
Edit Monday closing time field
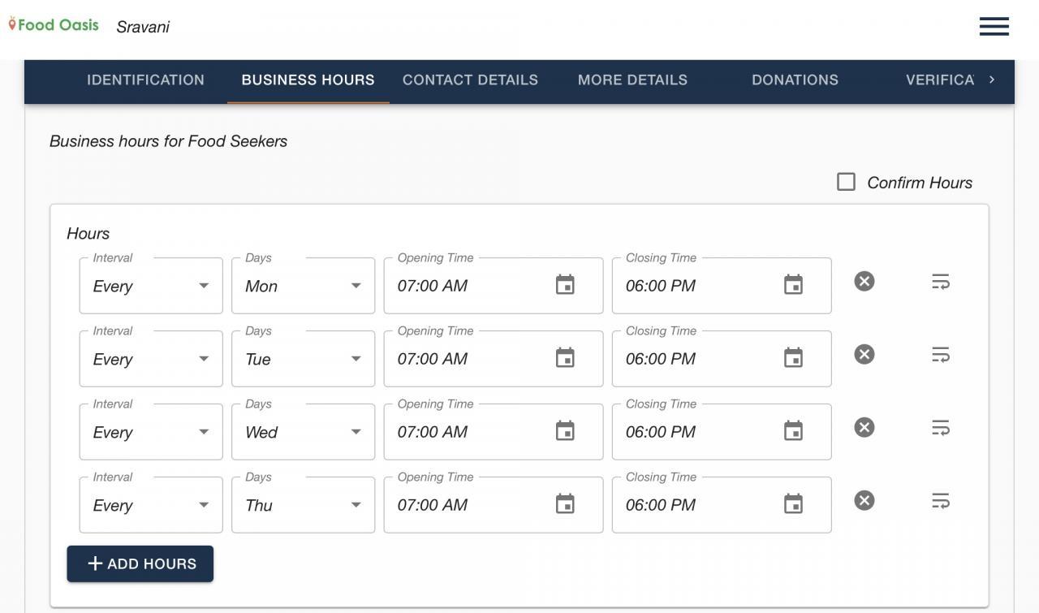pyautogui.click(x=722, y=286)
